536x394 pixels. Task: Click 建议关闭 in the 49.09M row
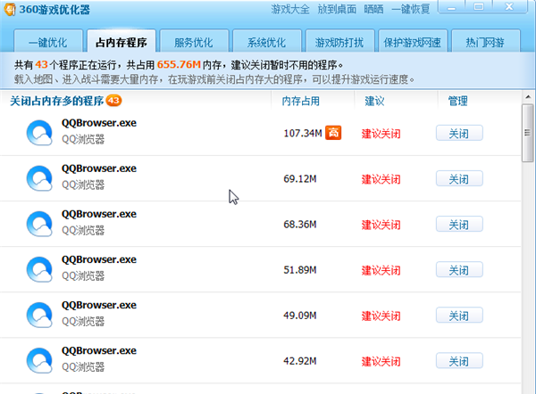381,316
